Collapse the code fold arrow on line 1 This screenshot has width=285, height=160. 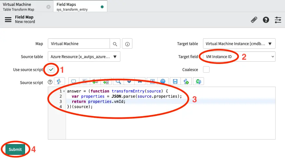click(64, 92)
